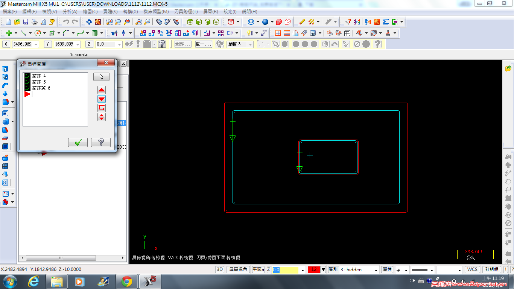Click the Undo arrow

pos(66,22)
